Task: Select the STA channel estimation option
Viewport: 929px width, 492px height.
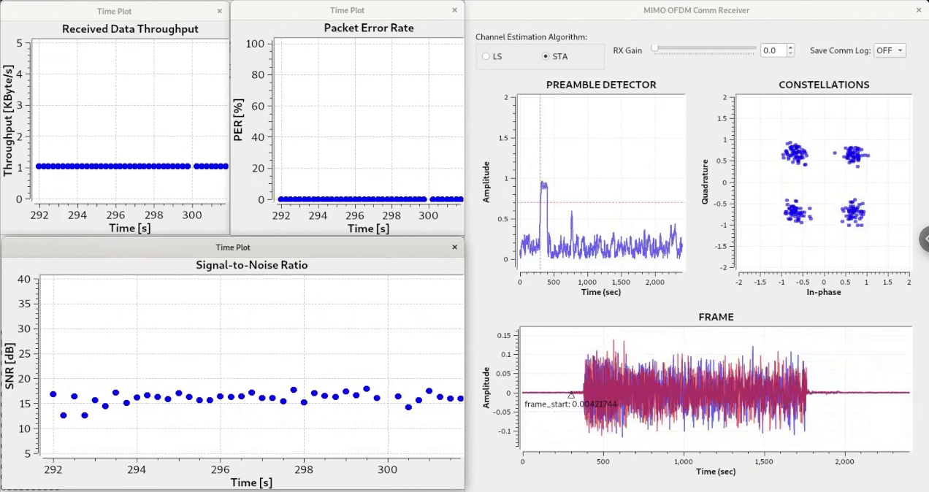Action: click(x=546, y=56)
